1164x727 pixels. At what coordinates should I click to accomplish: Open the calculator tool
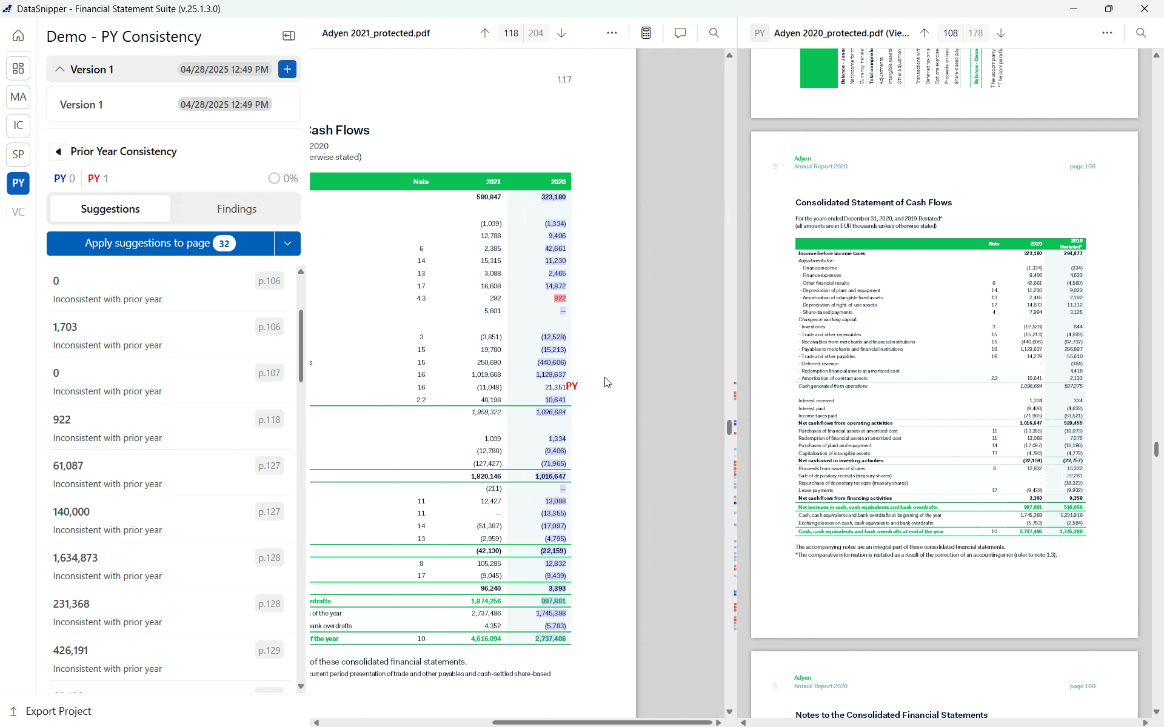coord(646,33)
